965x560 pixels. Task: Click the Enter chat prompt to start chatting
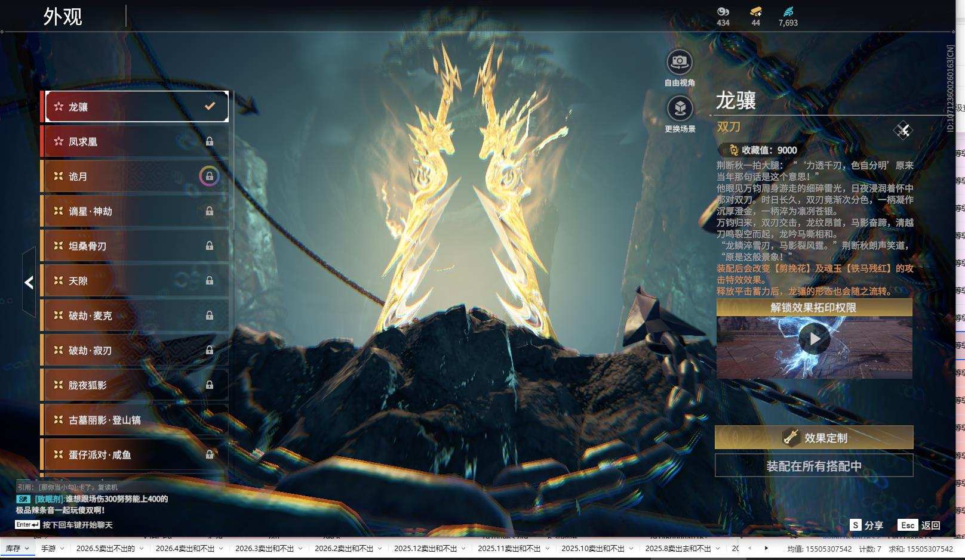click(64, 525)
